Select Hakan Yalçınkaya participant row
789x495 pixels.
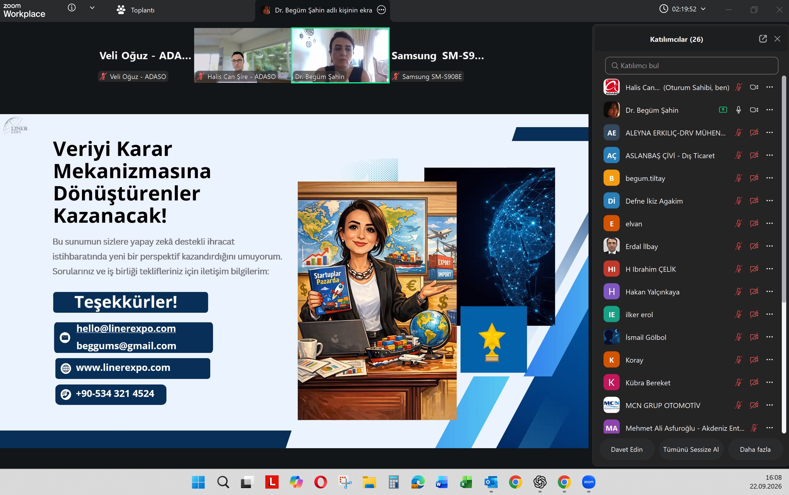tap(688, 292)
